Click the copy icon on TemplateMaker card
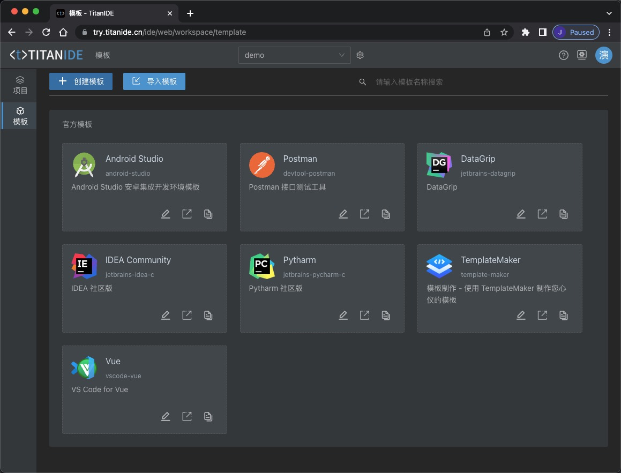621x473 pixels. (563, 316)
